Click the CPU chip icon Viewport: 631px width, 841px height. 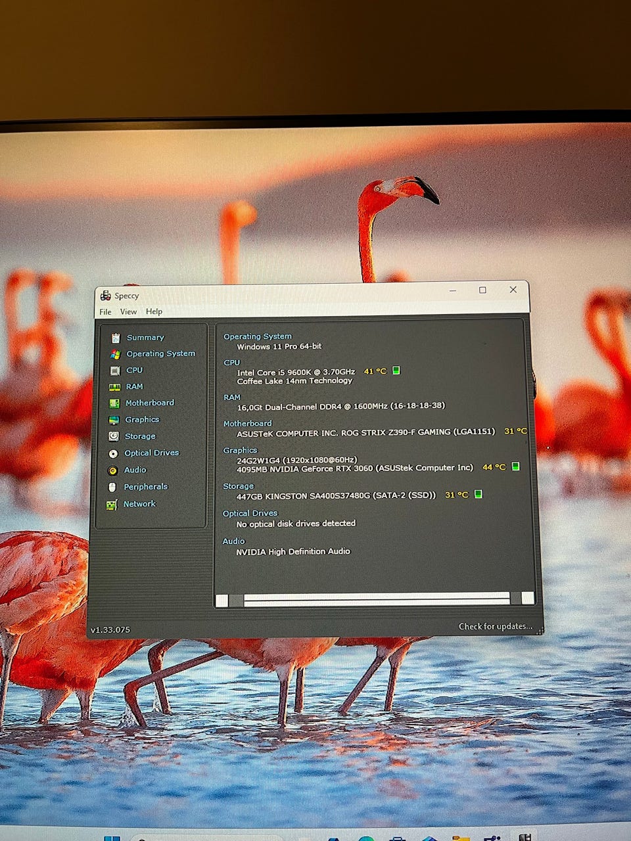pos(115,371)
